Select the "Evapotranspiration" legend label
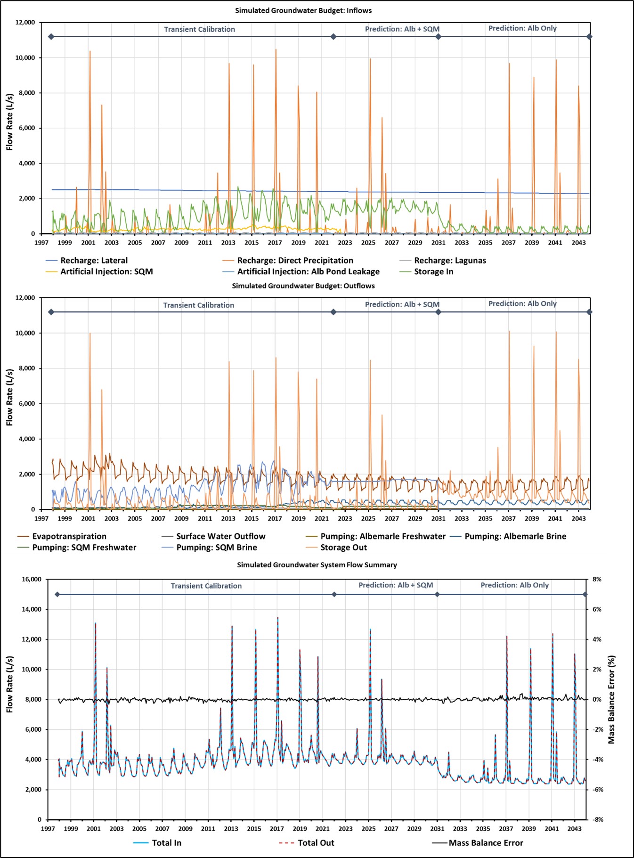634x858 pixels. [69, 536]
